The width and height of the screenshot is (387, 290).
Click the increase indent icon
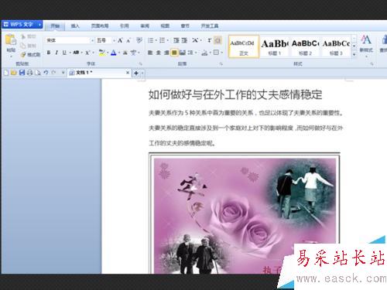(184, 40)
